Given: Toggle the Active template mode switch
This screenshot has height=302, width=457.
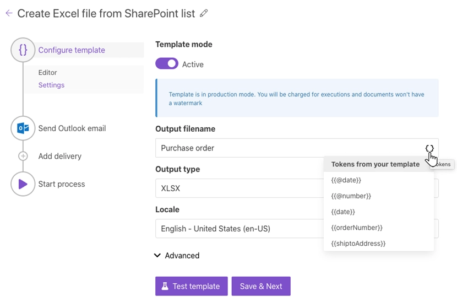Looking at the screenshot, I should [167, 64].
